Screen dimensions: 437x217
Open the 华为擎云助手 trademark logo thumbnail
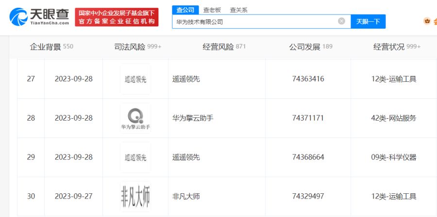point(135,118)
